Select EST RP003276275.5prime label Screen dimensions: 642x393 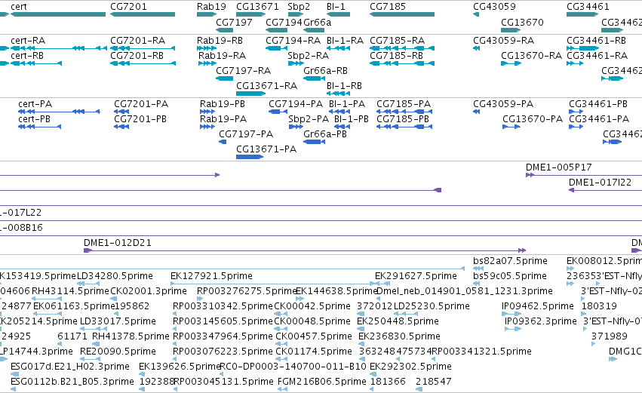(247, 291)
